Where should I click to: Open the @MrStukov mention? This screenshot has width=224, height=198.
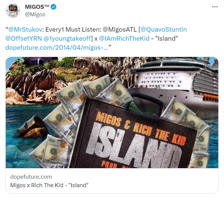click(x=25, y=30)
